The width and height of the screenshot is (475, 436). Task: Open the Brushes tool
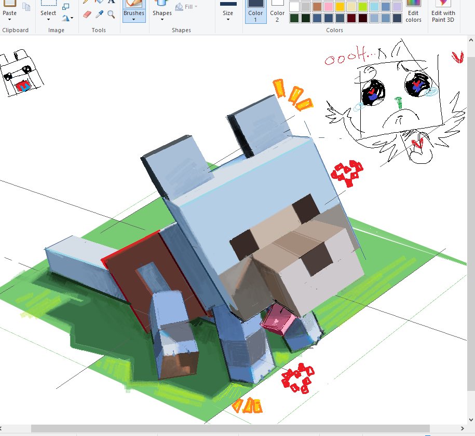click(x=134, y=13)
